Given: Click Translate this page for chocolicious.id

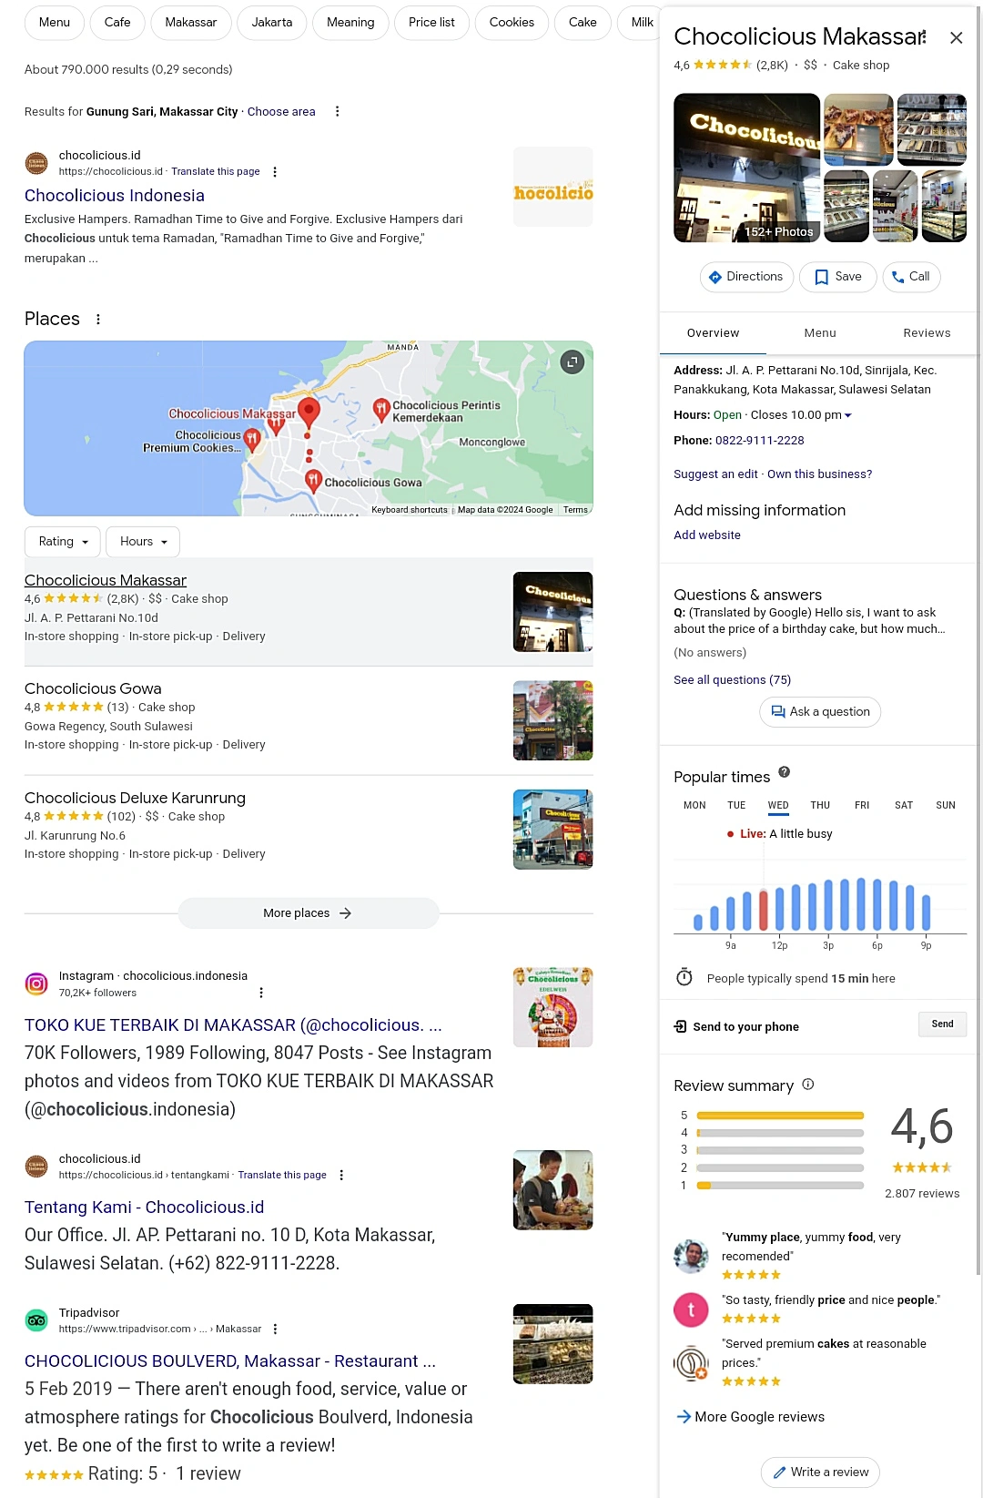Looking at the screenshot, I should (x=216, y=171).
